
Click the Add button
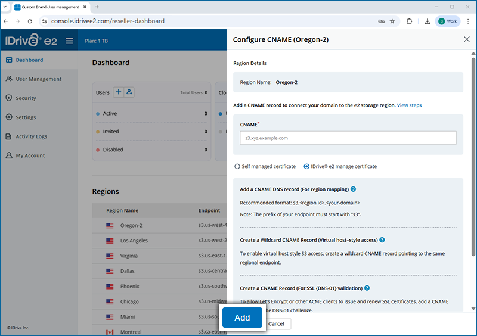[242, 318]
